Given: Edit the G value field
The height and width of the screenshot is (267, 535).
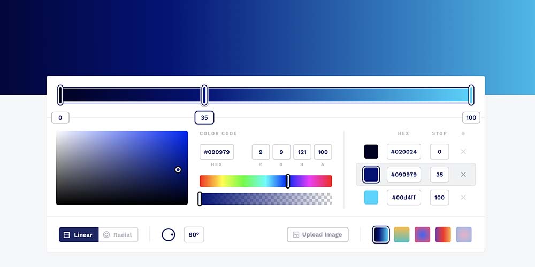Looking at the screenshot, I should 281,152.
